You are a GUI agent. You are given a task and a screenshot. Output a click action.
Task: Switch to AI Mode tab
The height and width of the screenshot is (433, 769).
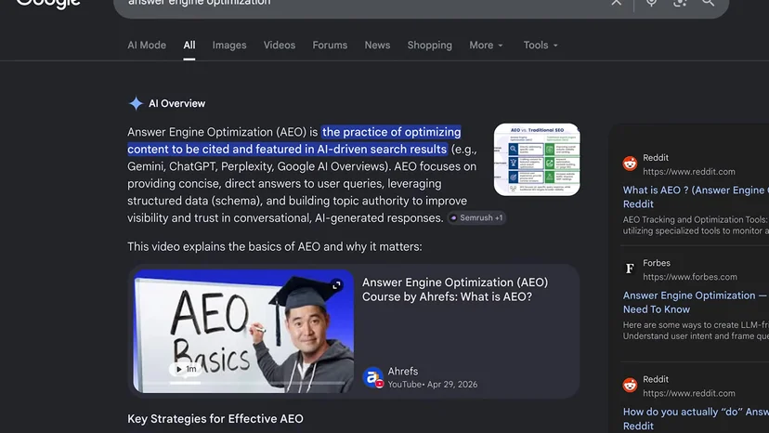click(x=147, y=46)
